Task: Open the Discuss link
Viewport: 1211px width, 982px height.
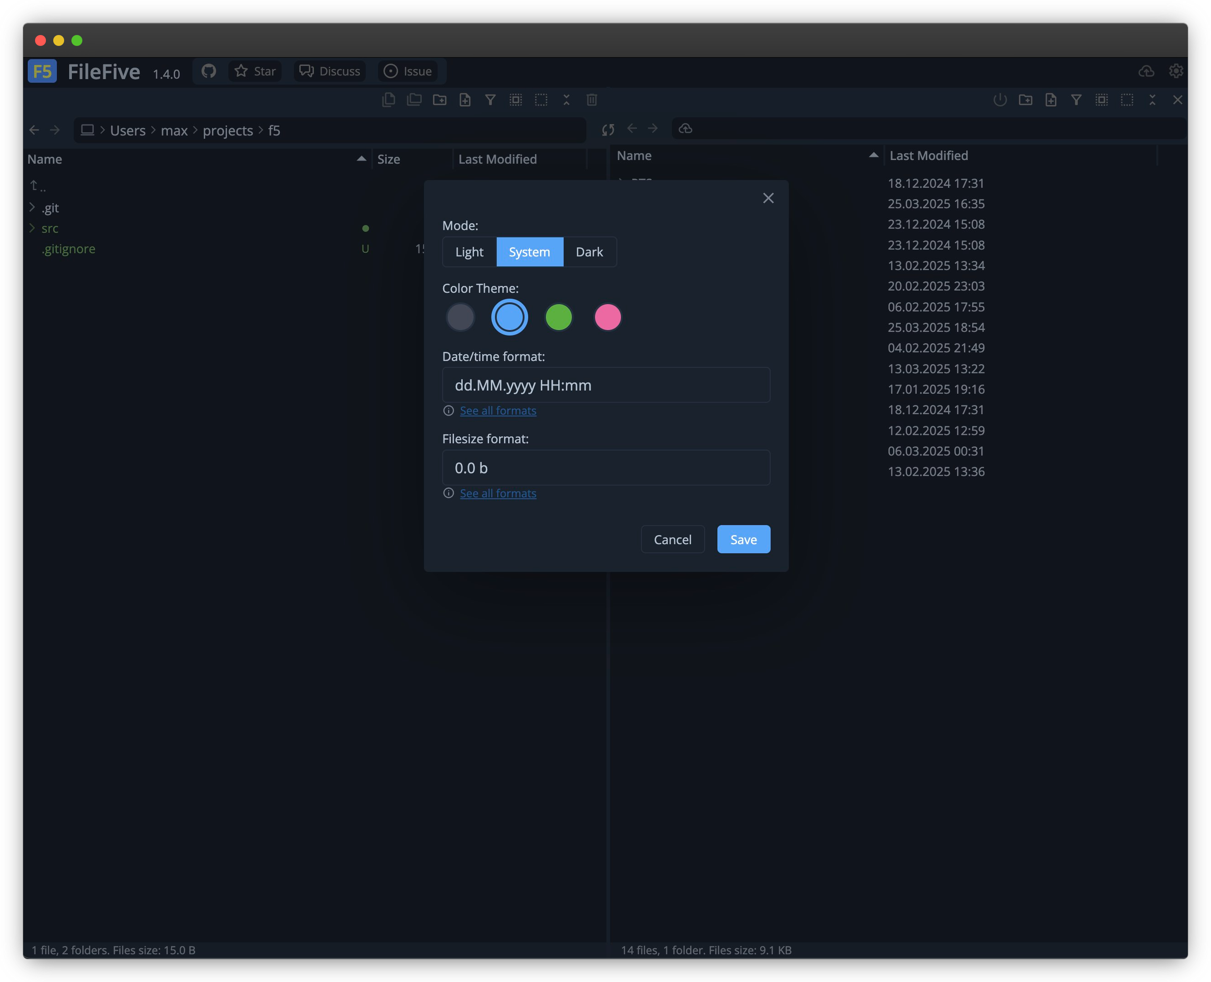Action: point(330,71)
